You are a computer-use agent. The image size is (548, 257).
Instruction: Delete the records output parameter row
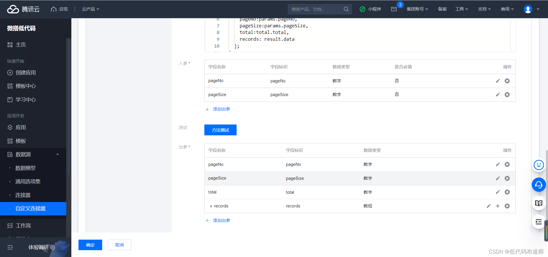click(507, 206)
